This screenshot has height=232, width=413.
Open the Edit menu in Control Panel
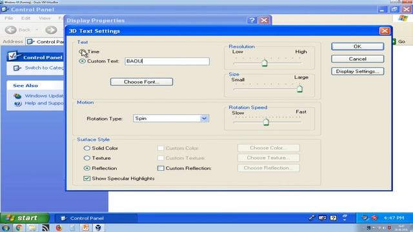26,18
